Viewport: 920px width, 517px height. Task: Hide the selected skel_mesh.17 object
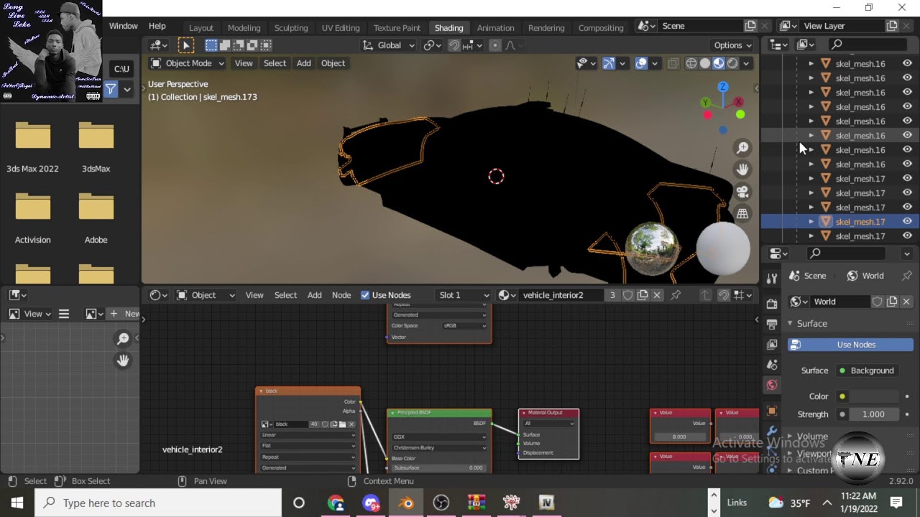click(907, 221)
